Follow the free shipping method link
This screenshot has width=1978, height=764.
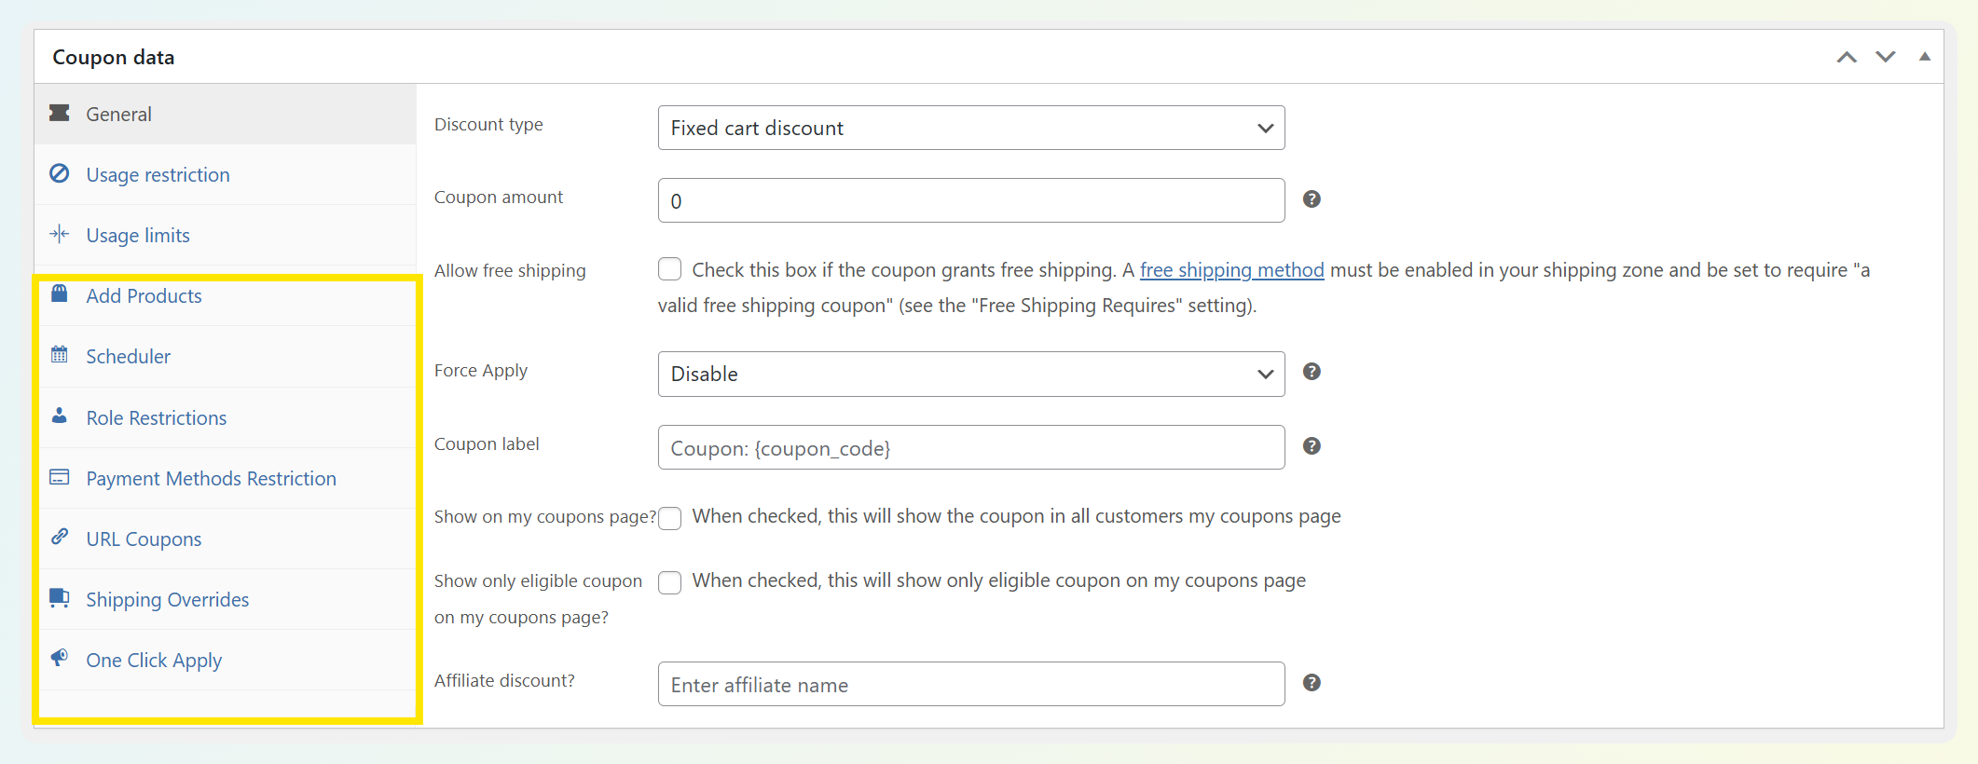1231,270
